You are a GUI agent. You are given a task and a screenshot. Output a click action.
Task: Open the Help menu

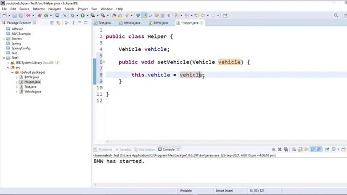pos(119,9)
